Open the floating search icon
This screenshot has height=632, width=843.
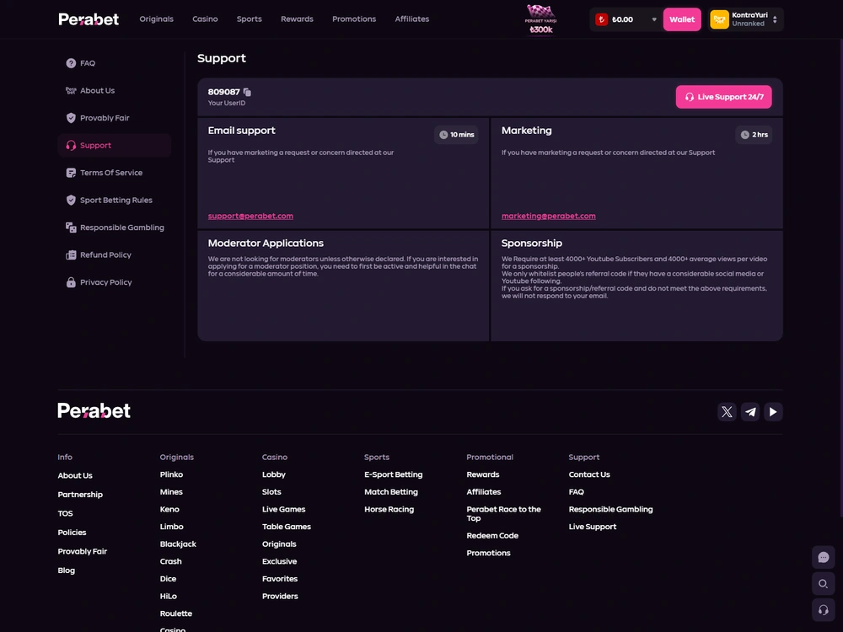coord(823,584)
